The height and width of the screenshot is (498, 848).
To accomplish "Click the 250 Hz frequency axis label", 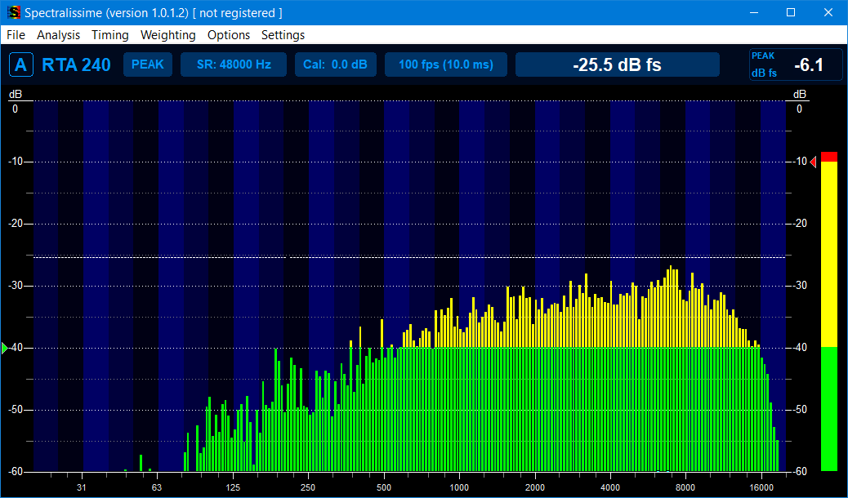I will click(308, 487).
